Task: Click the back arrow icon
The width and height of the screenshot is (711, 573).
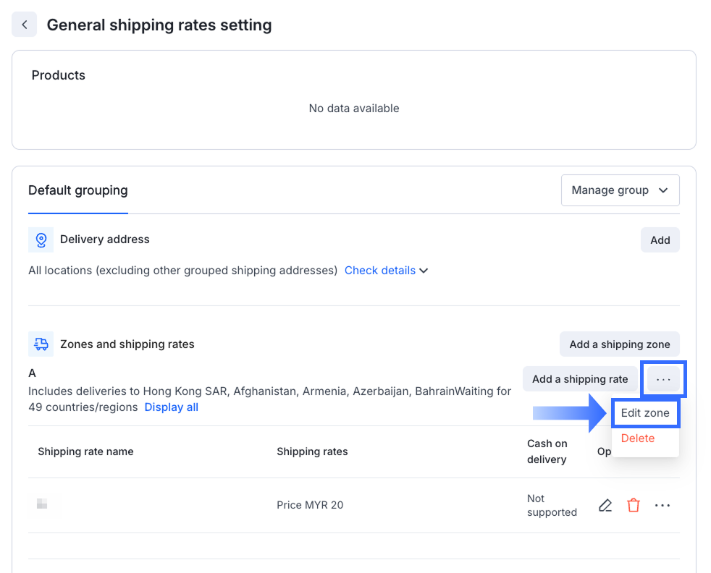Action: click(x=24, y=25)
